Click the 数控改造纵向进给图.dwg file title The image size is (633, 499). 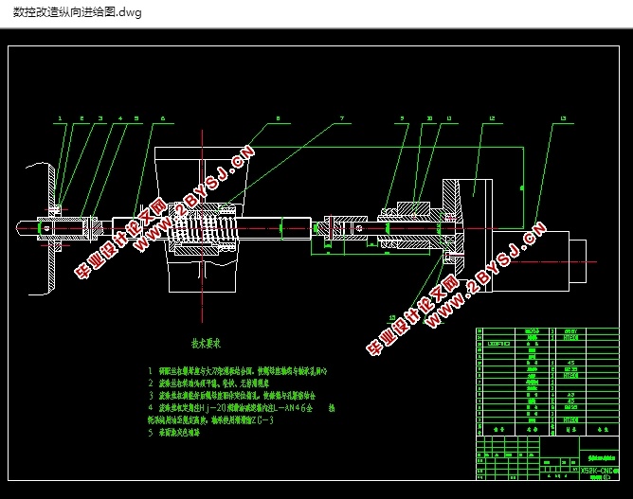coord(77,12)
